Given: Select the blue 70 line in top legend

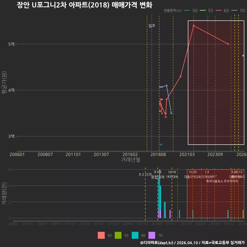Looking at the screenshot, I should pos(234,10).
